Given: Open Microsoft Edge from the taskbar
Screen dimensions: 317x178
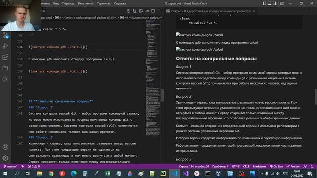Looking at the screenshot, I should click(x=74, y=174).
